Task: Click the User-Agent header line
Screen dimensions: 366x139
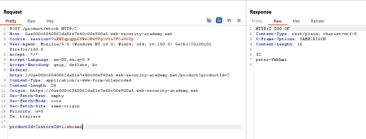Action: 111,44
